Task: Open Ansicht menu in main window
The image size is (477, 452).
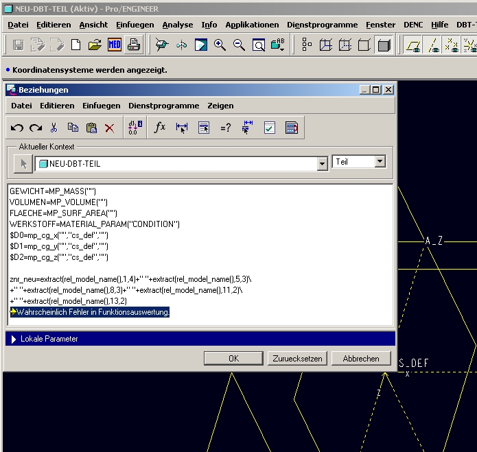Action: click(93, 25)
